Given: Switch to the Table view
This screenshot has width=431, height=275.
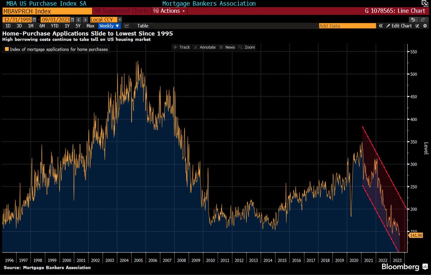Looking at the screenshot, I should pyautogui.click(x=143, y=25).
